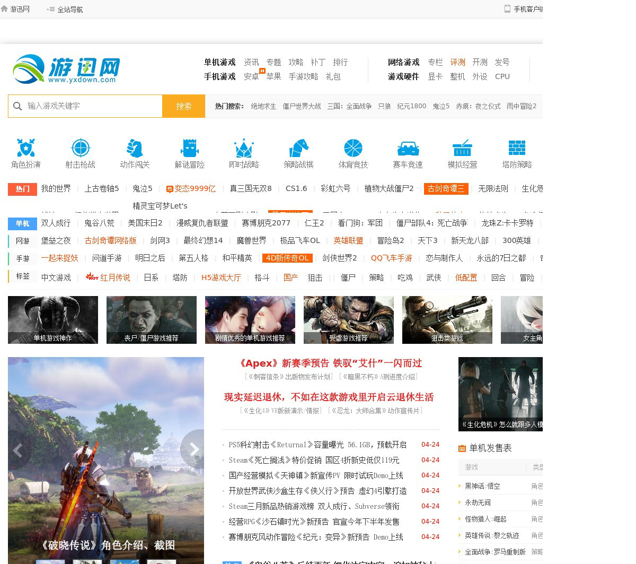Open 永劫无间 in release list
The width and height of the screenshot is (636, 564).
478,502
